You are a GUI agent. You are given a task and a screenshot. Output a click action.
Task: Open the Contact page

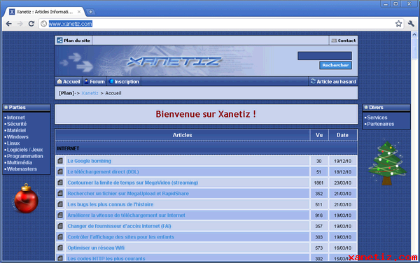[x=344, y=41]
